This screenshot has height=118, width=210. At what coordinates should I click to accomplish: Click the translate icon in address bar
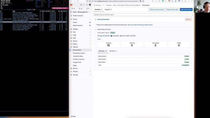140,1
